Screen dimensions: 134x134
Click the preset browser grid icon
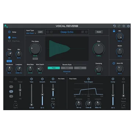click(x=83, y=32)
